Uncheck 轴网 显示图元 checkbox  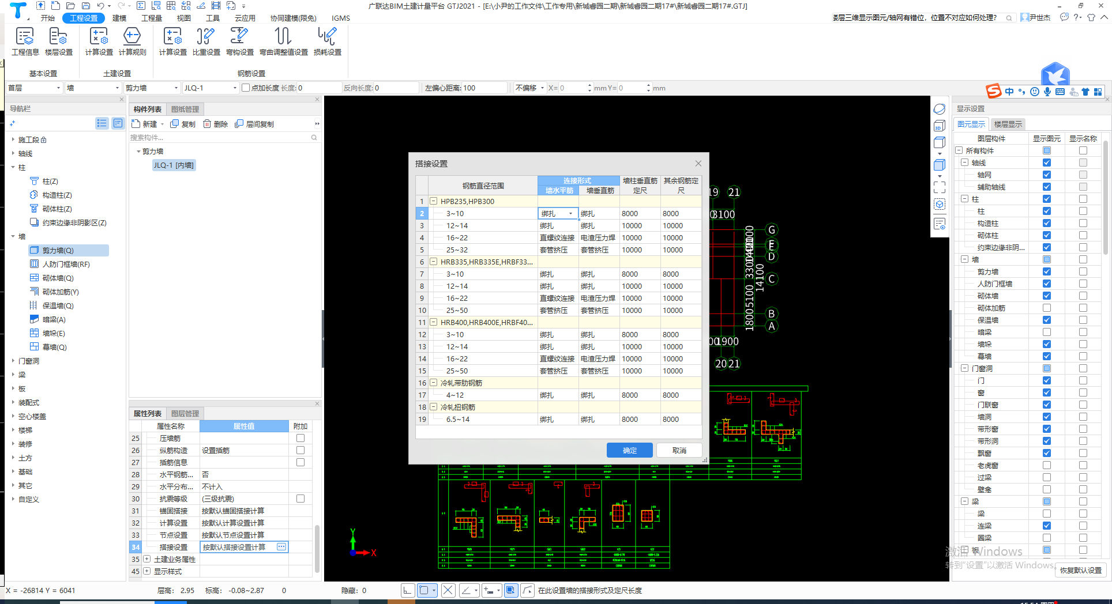click(1047, 175)
